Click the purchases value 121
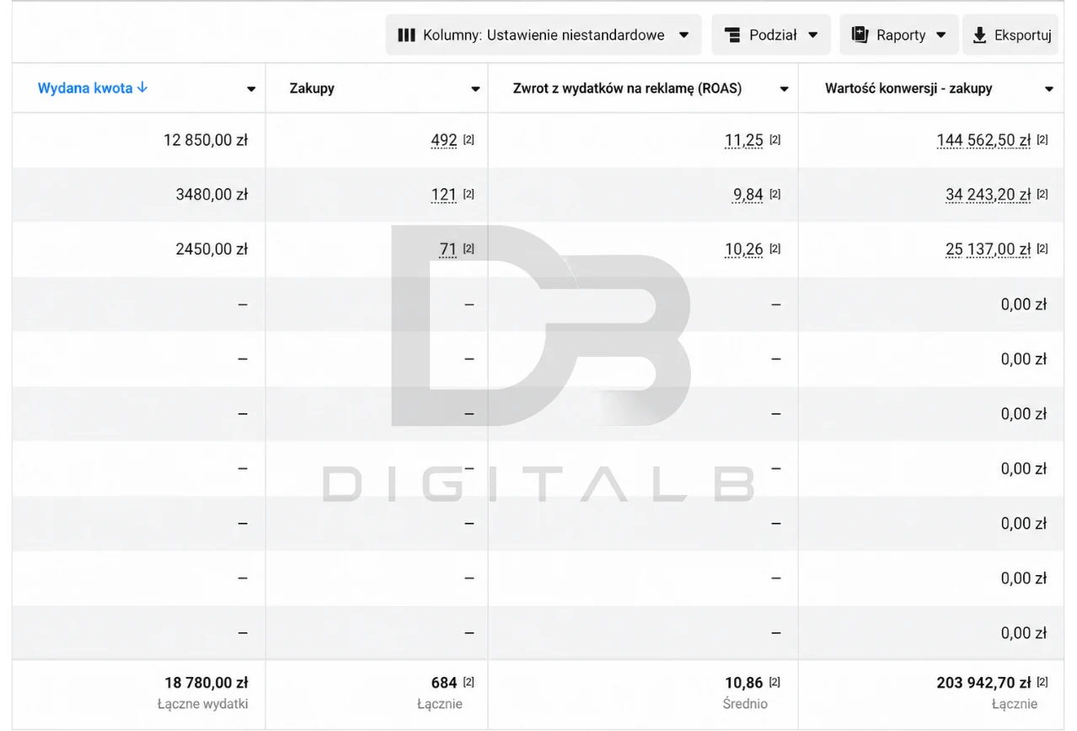The image size is (1077, 731). (444, 196)
